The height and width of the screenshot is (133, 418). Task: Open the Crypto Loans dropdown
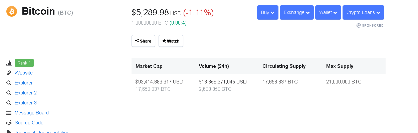tap(363, 13)
